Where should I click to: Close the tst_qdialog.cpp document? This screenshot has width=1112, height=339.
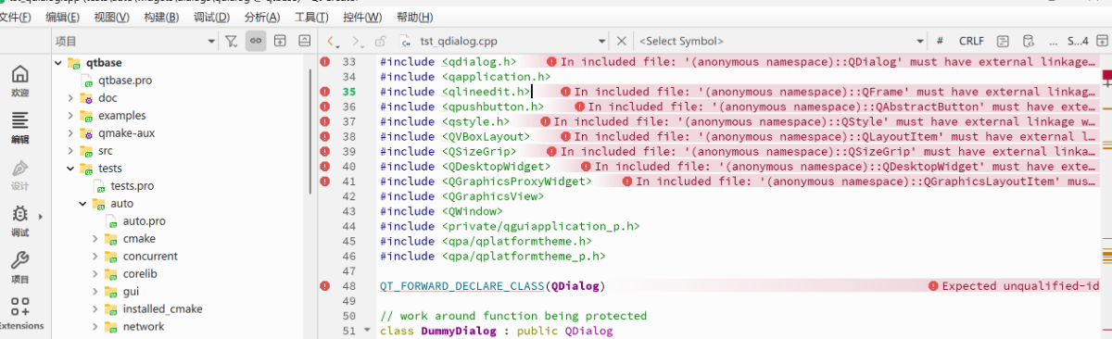point(622,41)
